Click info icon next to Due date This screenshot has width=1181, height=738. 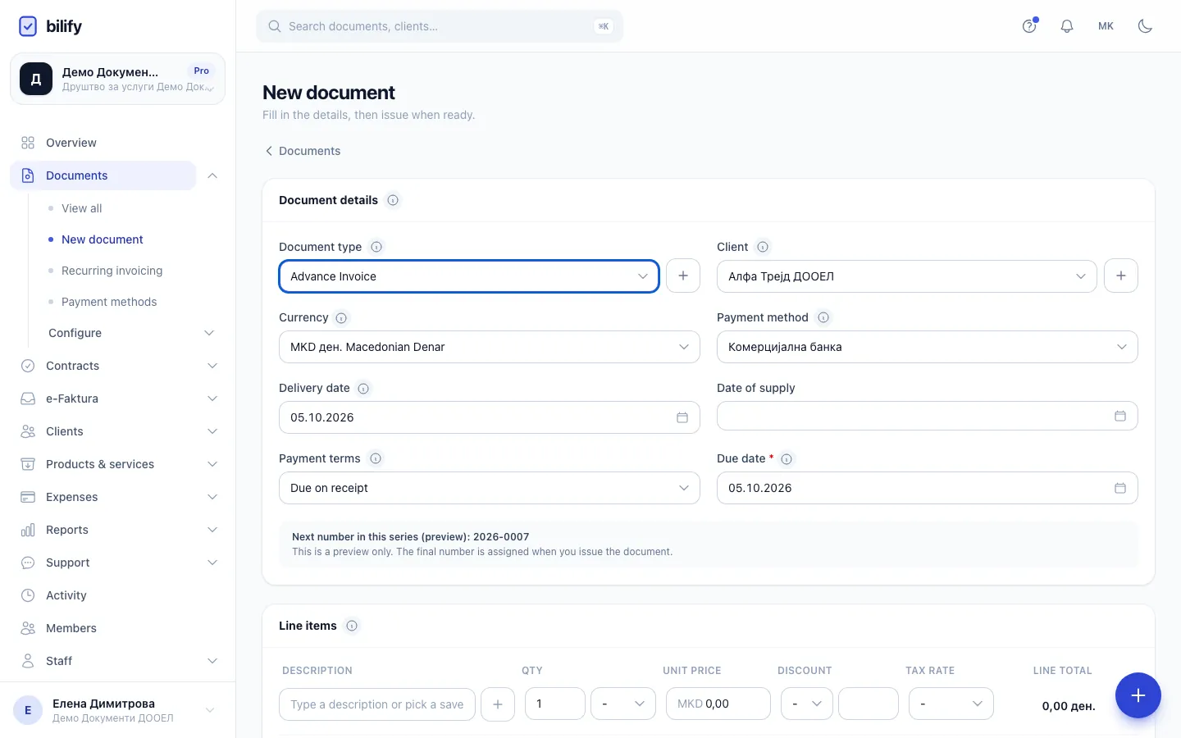pos(787,459)
